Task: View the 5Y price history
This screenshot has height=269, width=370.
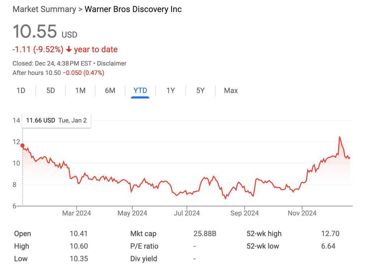Action: point(200,90)
